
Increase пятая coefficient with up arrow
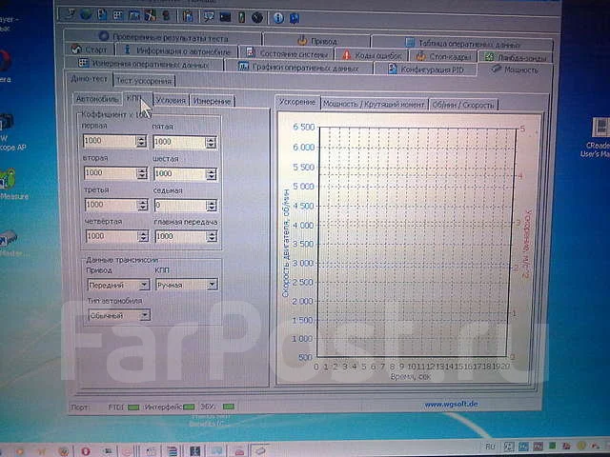click(x=211, y=140)
